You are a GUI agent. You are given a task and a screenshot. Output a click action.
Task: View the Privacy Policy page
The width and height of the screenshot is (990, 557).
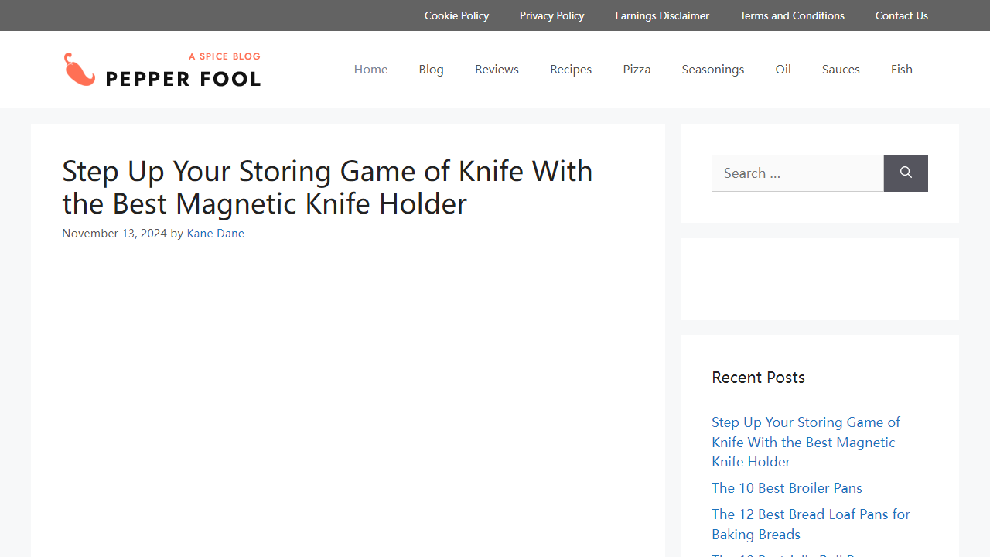(x=551, y=15)
